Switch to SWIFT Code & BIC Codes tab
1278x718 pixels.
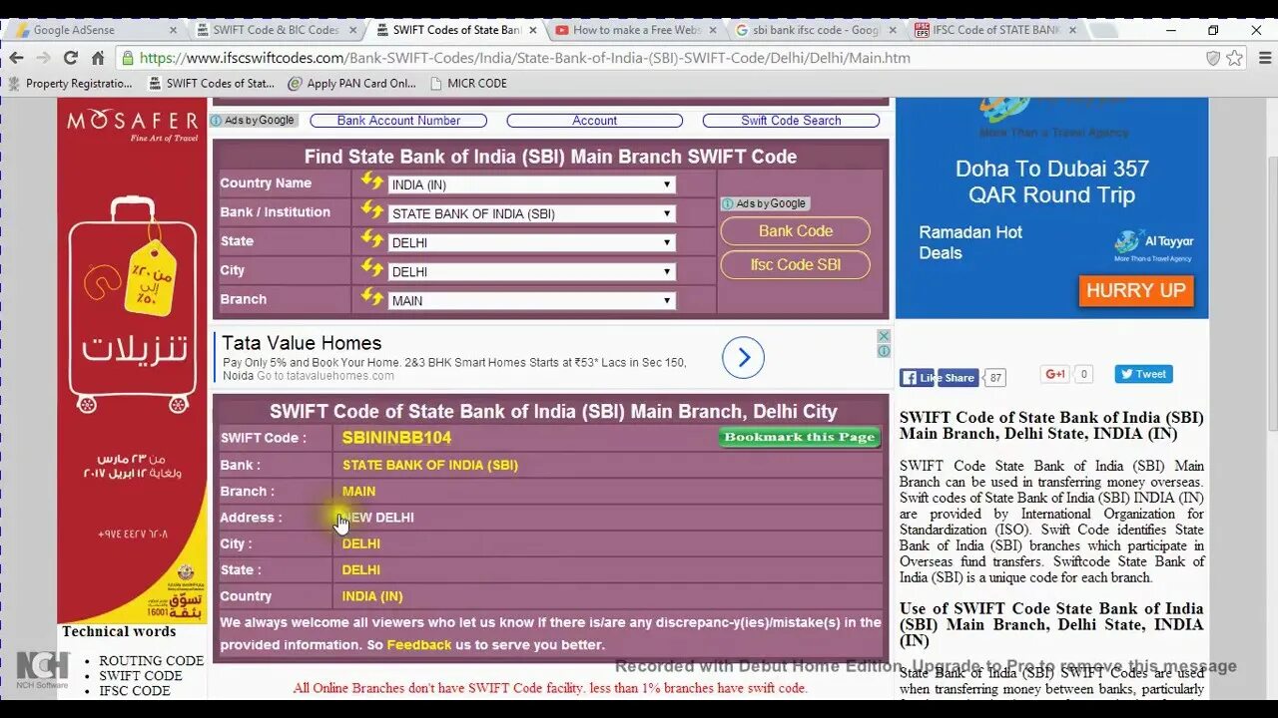(275, 30)
